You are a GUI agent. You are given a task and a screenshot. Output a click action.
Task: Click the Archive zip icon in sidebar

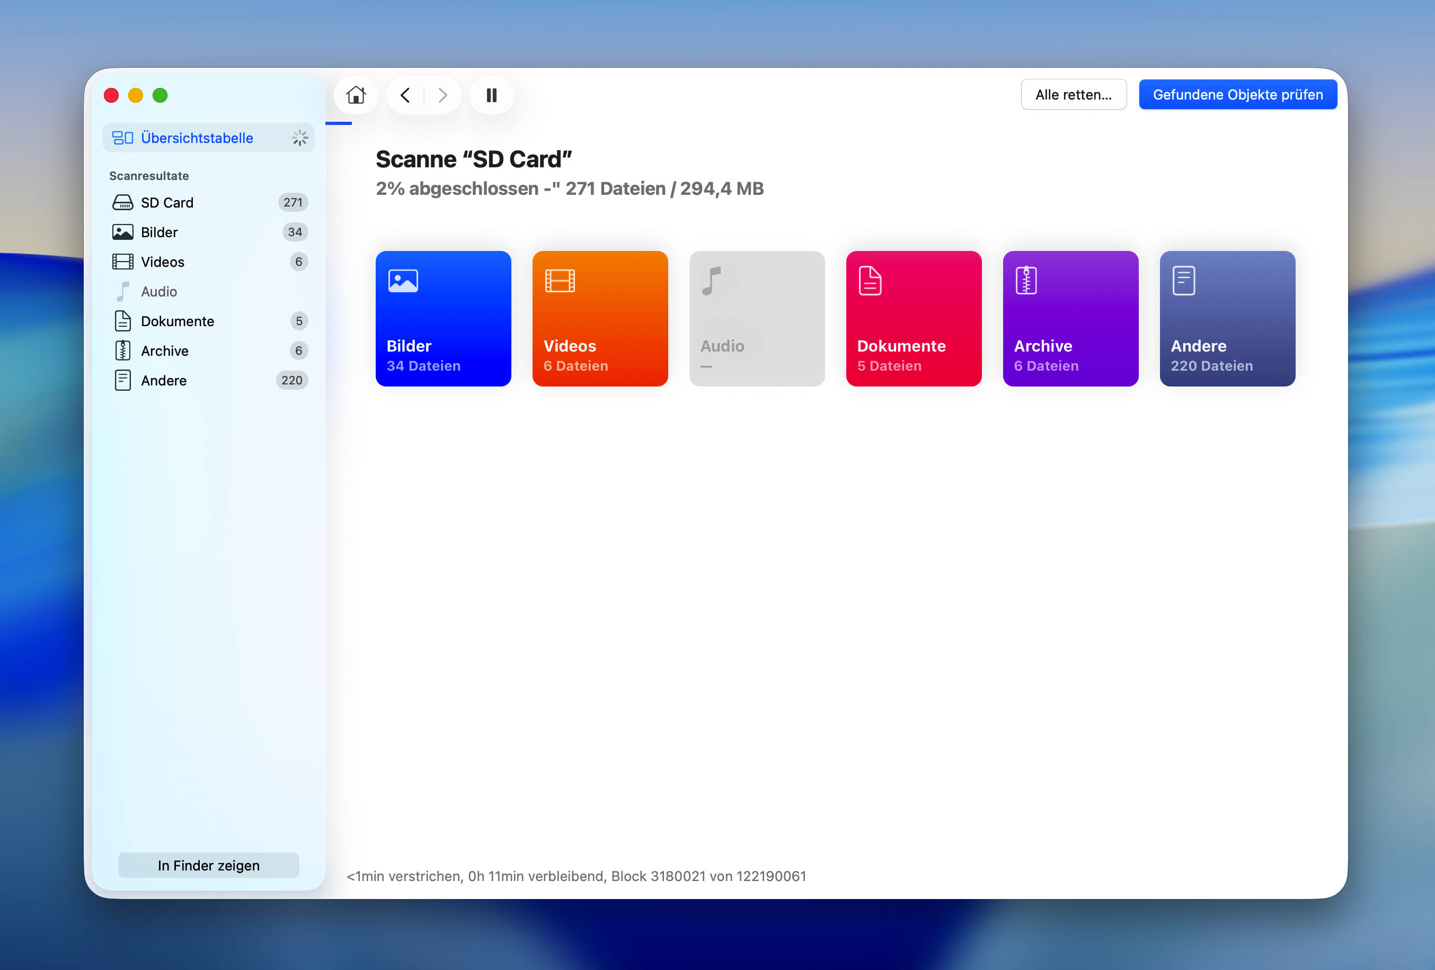[x=123, y=351]
